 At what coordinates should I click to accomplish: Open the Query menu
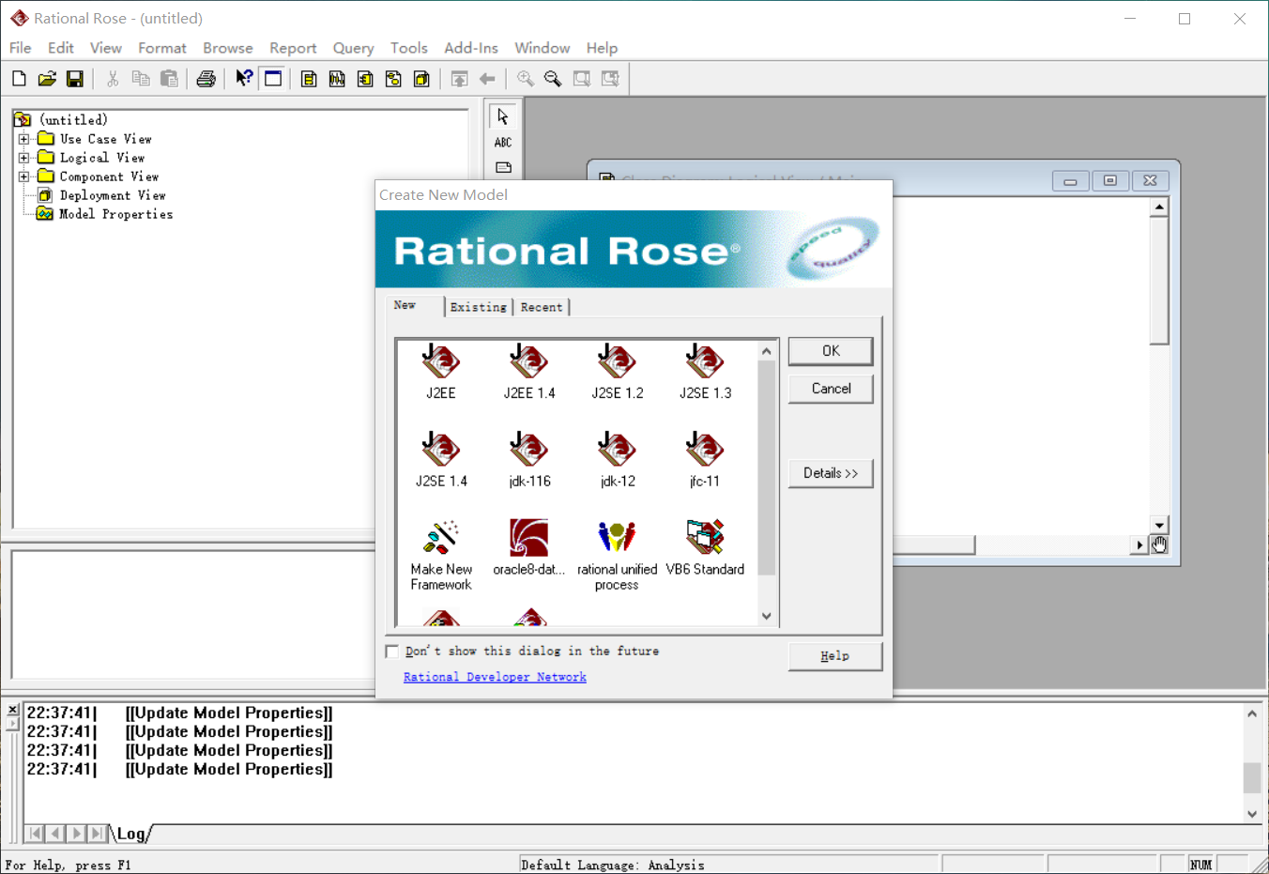pos(353,48)
